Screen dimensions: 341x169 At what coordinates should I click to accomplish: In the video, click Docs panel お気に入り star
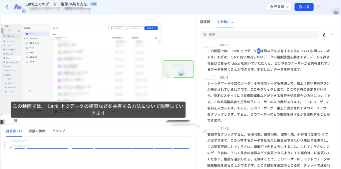(27, 57)
